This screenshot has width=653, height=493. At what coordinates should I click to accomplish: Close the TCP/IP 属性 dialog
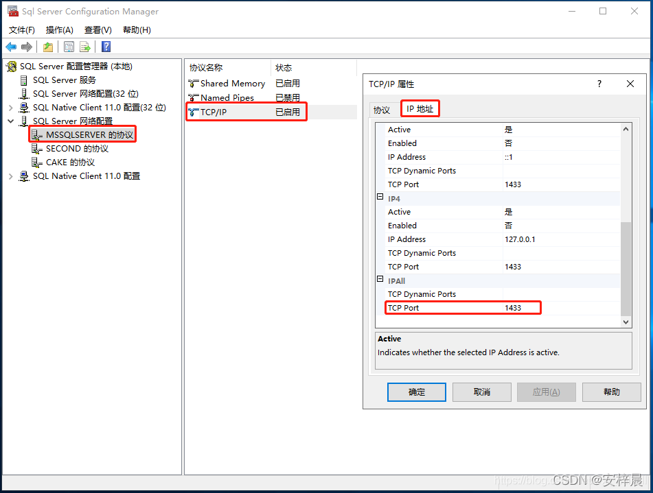pyautogui.click(x=630, y=84)
